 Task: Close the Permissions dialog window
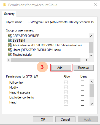96,5
